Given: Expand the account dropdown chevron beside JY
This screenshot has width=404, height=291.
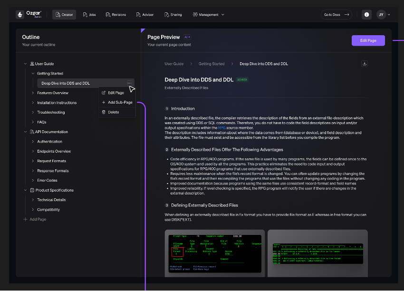Looking at the screenshot, I should [389, 15].
